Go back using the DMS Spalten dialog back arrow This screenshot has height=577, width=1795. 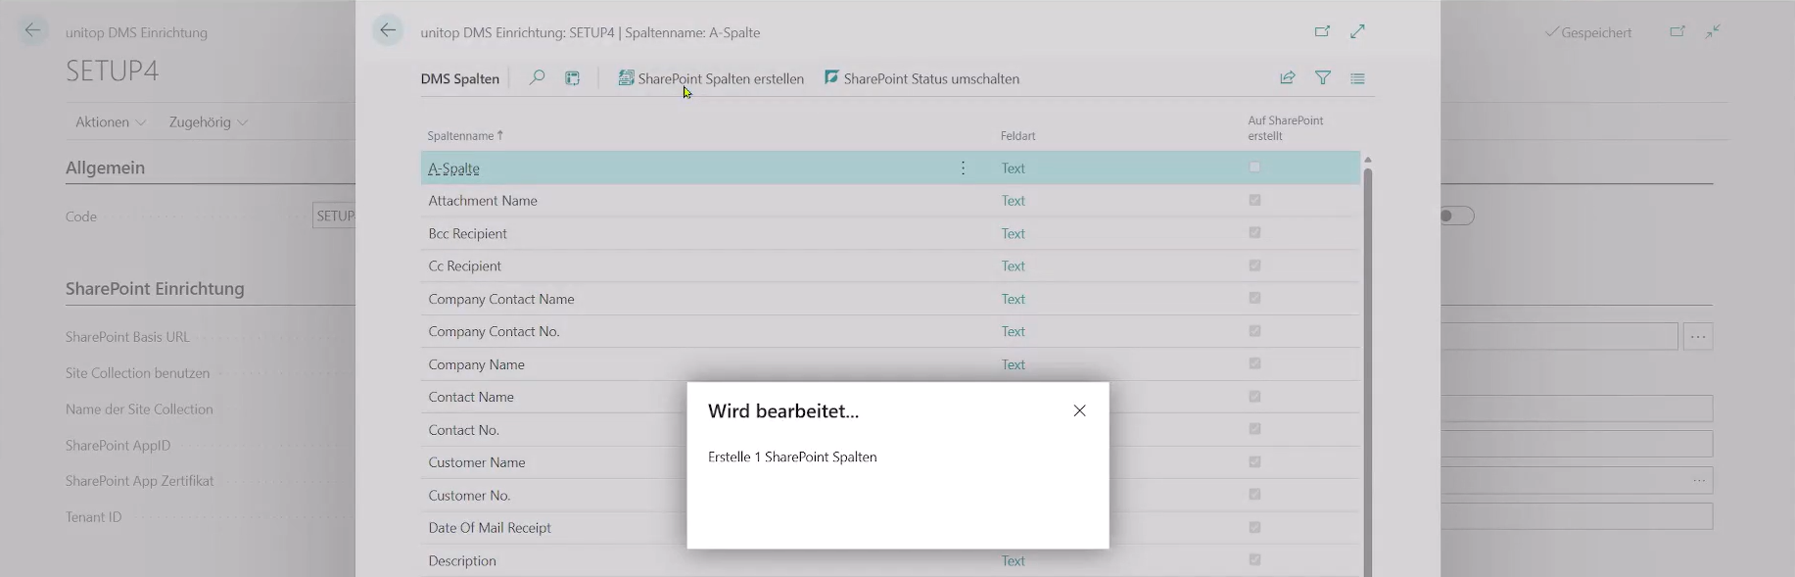coord(388,31)
